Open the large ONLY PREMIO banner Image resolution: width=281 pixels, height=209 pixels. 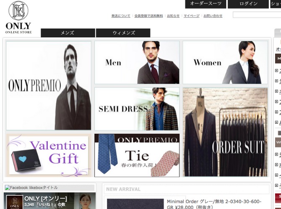pos(49,86)
